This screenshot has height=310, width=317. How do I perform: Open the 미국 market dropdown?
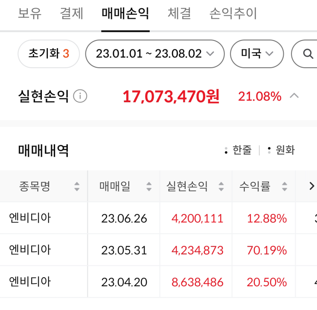click(x=257, y=54)
